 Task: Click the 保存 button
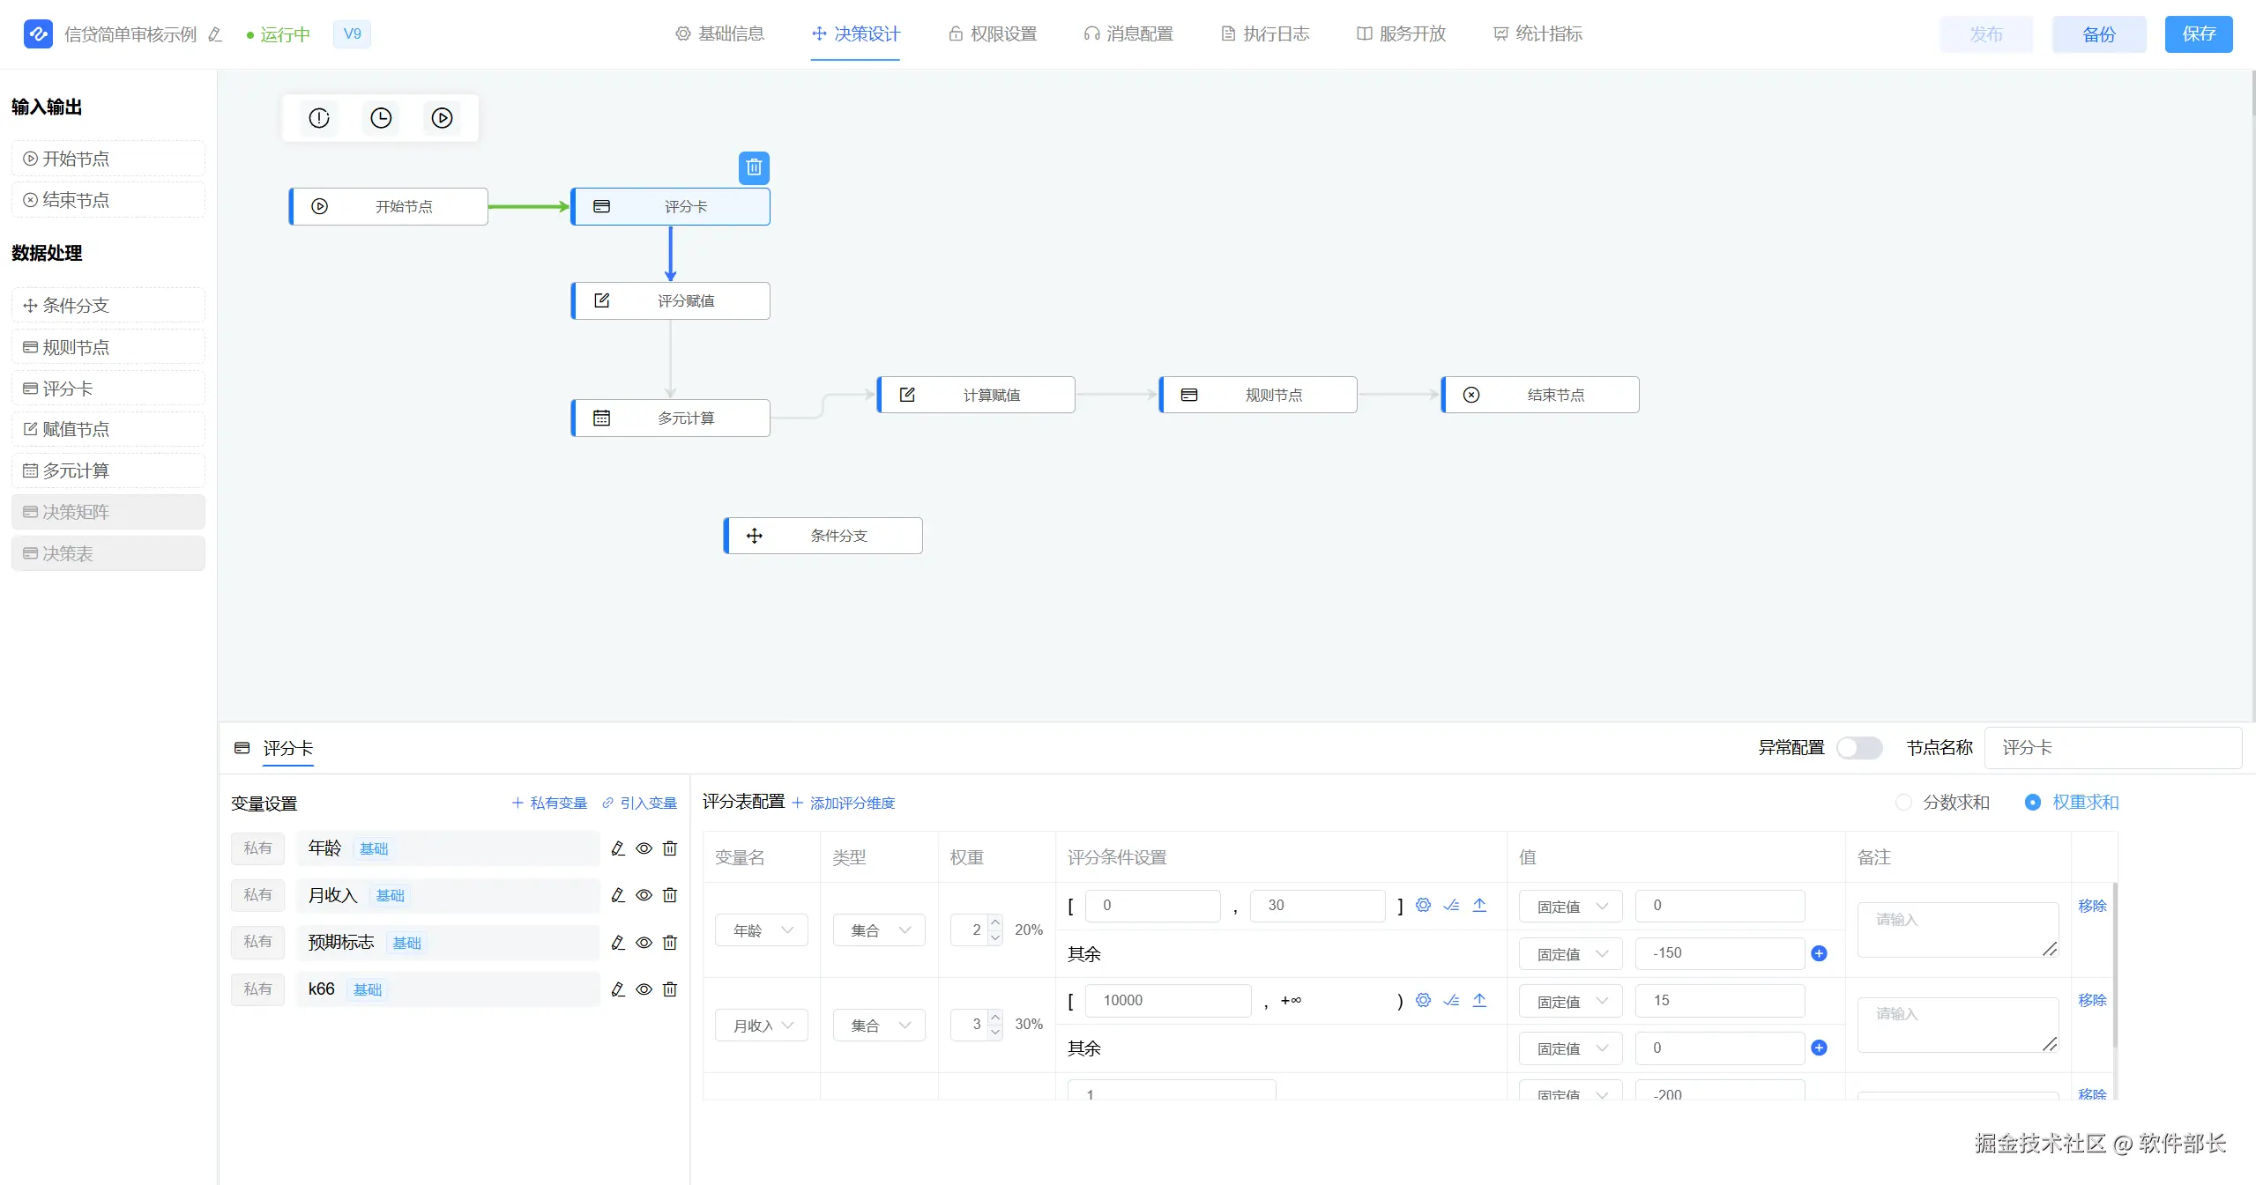point(2198,34)
